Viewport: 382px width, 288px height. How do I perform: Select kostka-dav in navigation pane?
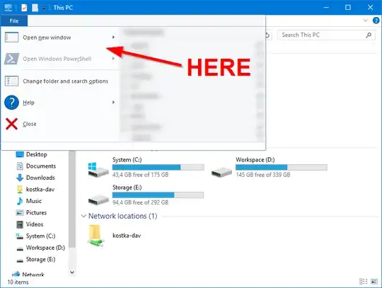[x=40, y=190]
